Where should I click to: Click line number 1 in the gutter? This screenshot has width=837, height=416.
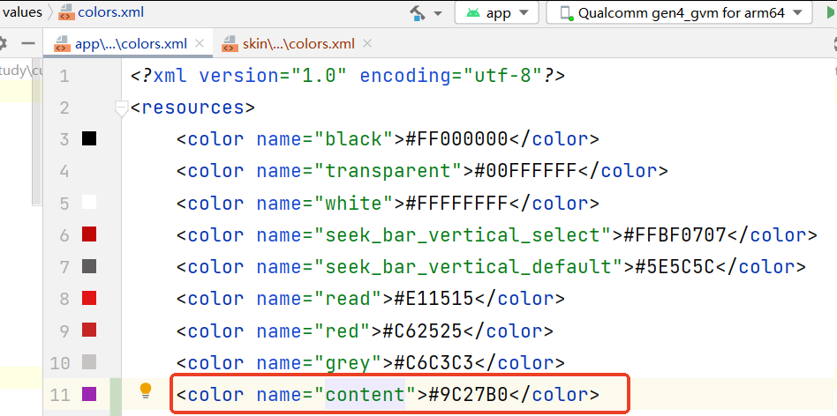click(64, 76)
